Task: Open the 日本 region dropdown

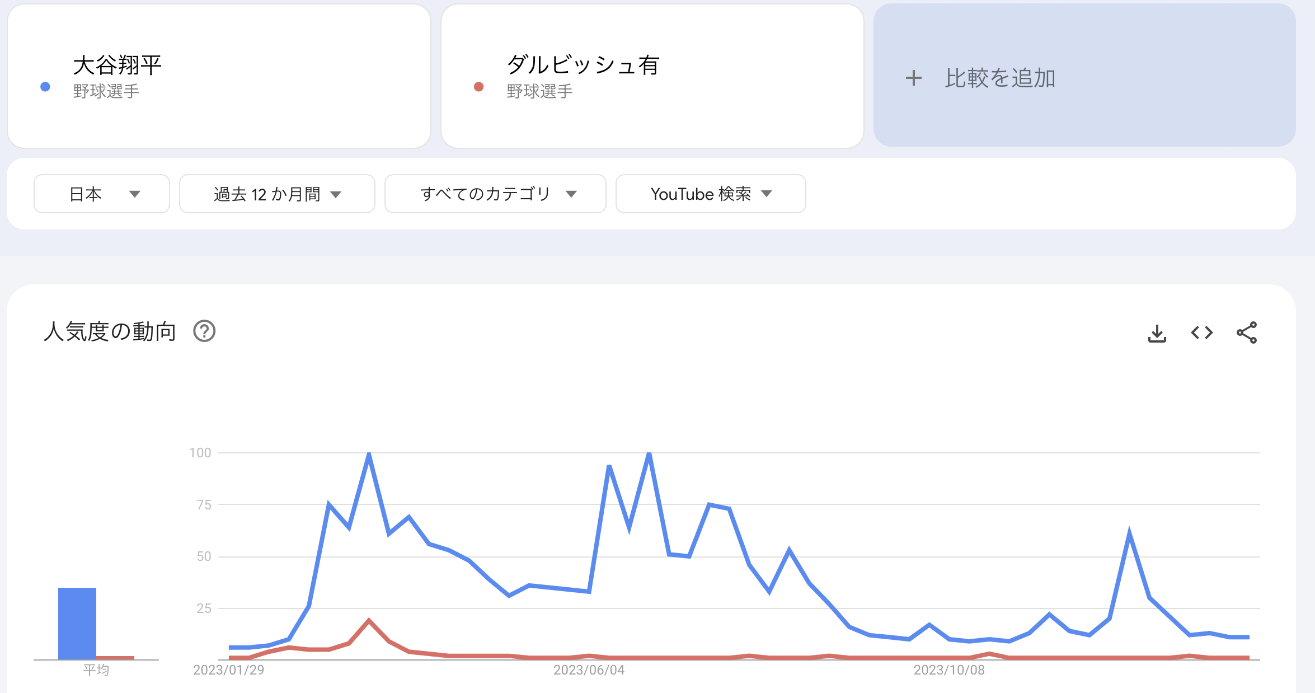Action: click(x=102, y=194)
